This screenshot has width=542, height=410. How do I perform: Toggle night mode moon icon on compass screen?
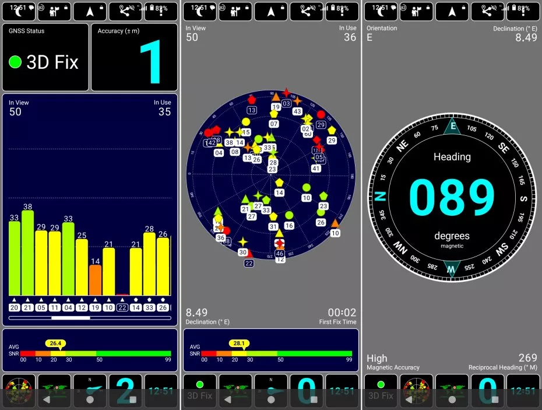(x=381, y=12)
